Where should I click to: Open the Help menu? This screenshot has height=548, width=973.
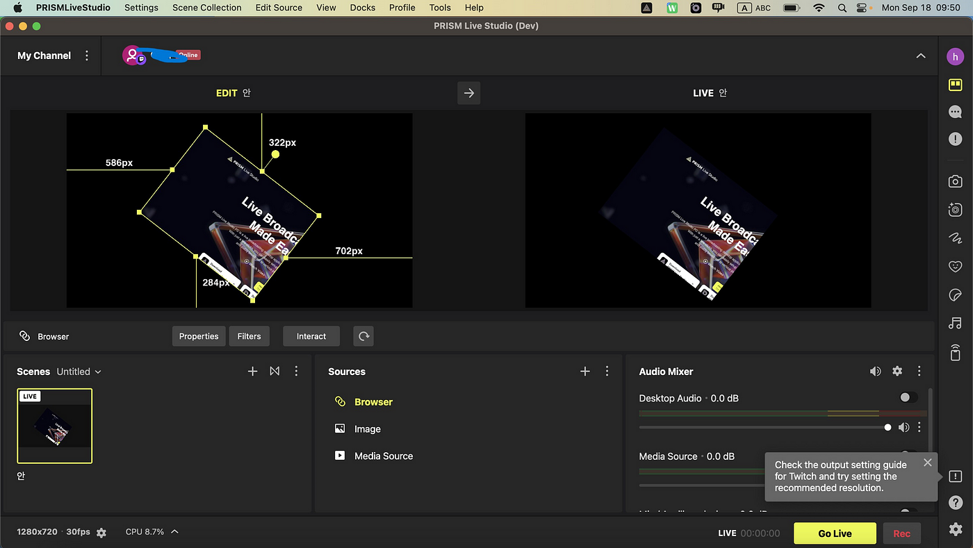pos(474,8)
